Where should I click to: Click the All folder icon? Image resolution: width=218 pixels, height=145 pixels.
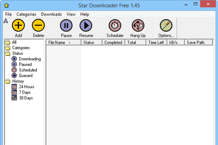[x=8, y=42]
